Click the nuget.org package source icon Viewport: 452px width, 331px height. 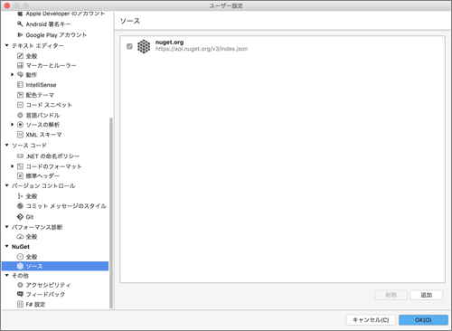point(144,46)
